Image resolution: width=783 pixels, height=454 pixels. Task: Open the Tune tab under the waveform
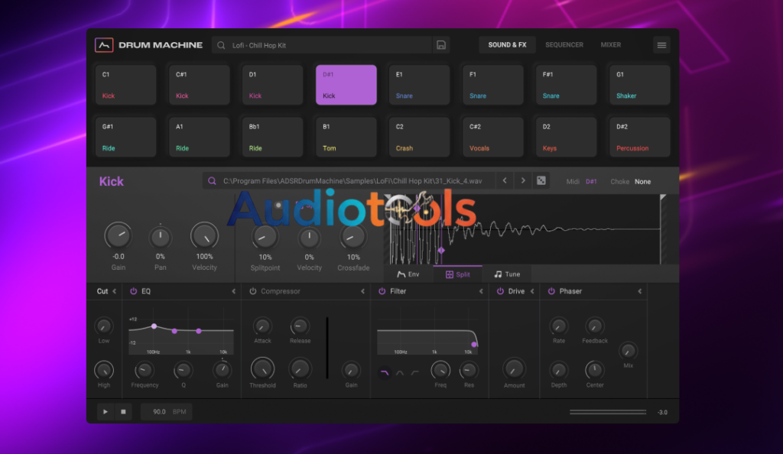tap(507, 274)
